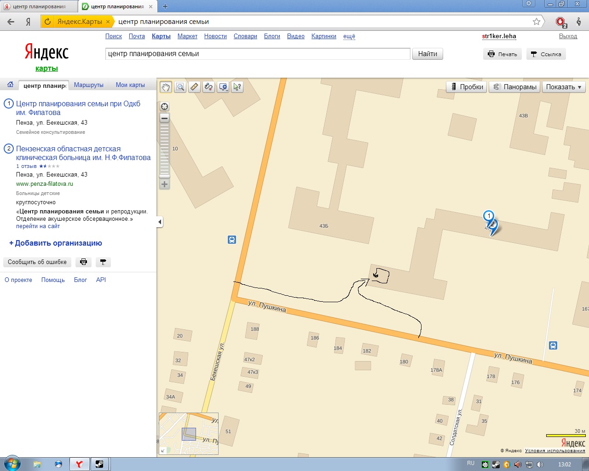The width and height of the screenshot is (589, 471).
Task: Open Steam from the taskbar
Action: point(99,464)
